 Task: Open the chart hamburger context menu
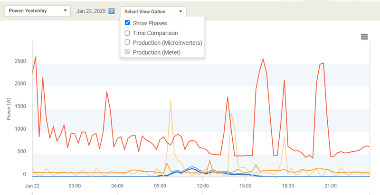click(x=364, y=37)
